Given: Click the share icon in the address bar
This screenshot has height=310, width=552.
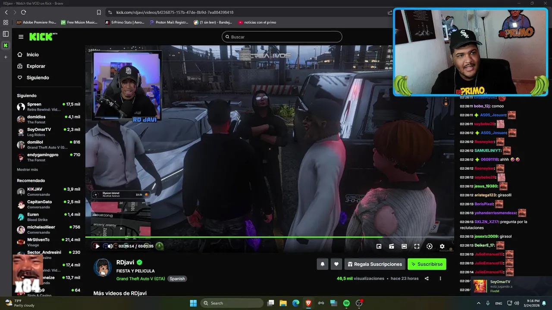Looking at the screenshot, I should 390,12.
